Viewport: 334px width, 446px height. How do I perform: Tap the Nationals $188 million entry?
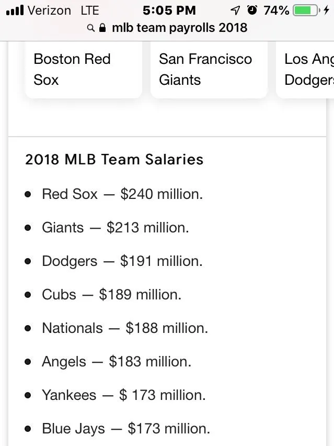[x=125, y=328]
